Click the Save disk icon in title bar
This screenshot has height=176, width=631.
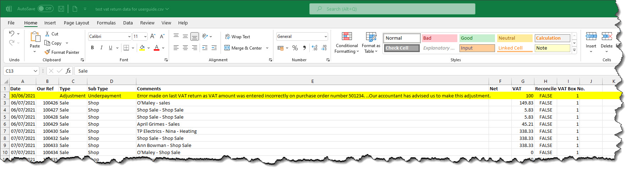pyautogui.click(x=61, y=9)
